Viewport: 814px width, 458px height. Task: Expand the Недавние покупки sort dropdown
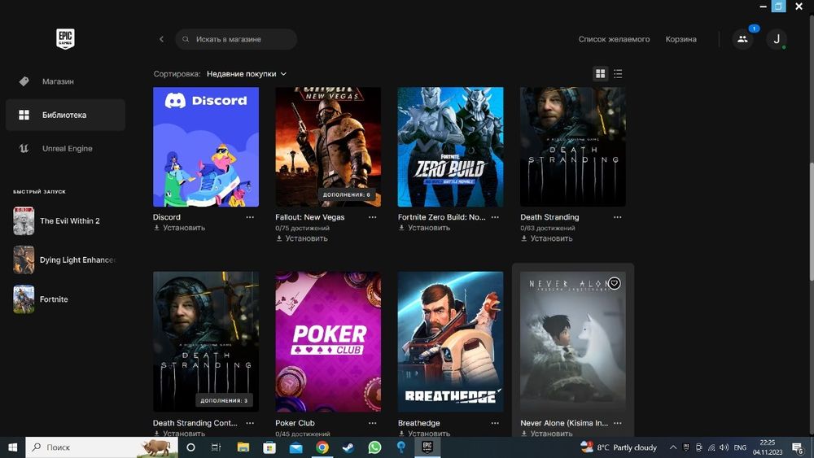[x=247, y=74]
